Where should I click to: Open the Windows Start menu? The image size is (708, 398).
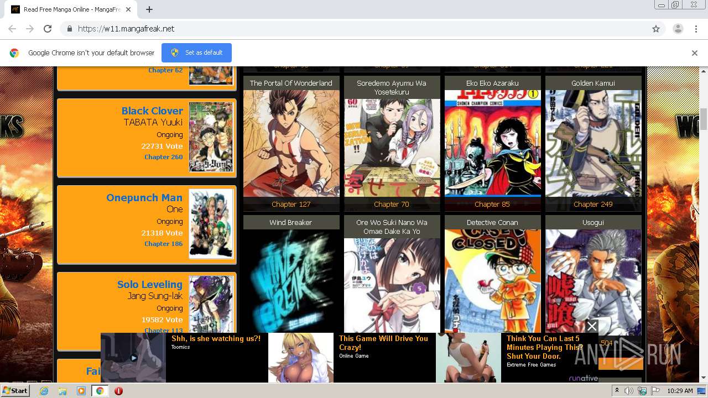coord(15,390)
